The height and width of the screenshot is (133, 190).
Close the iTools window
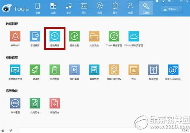pos(187,1)
